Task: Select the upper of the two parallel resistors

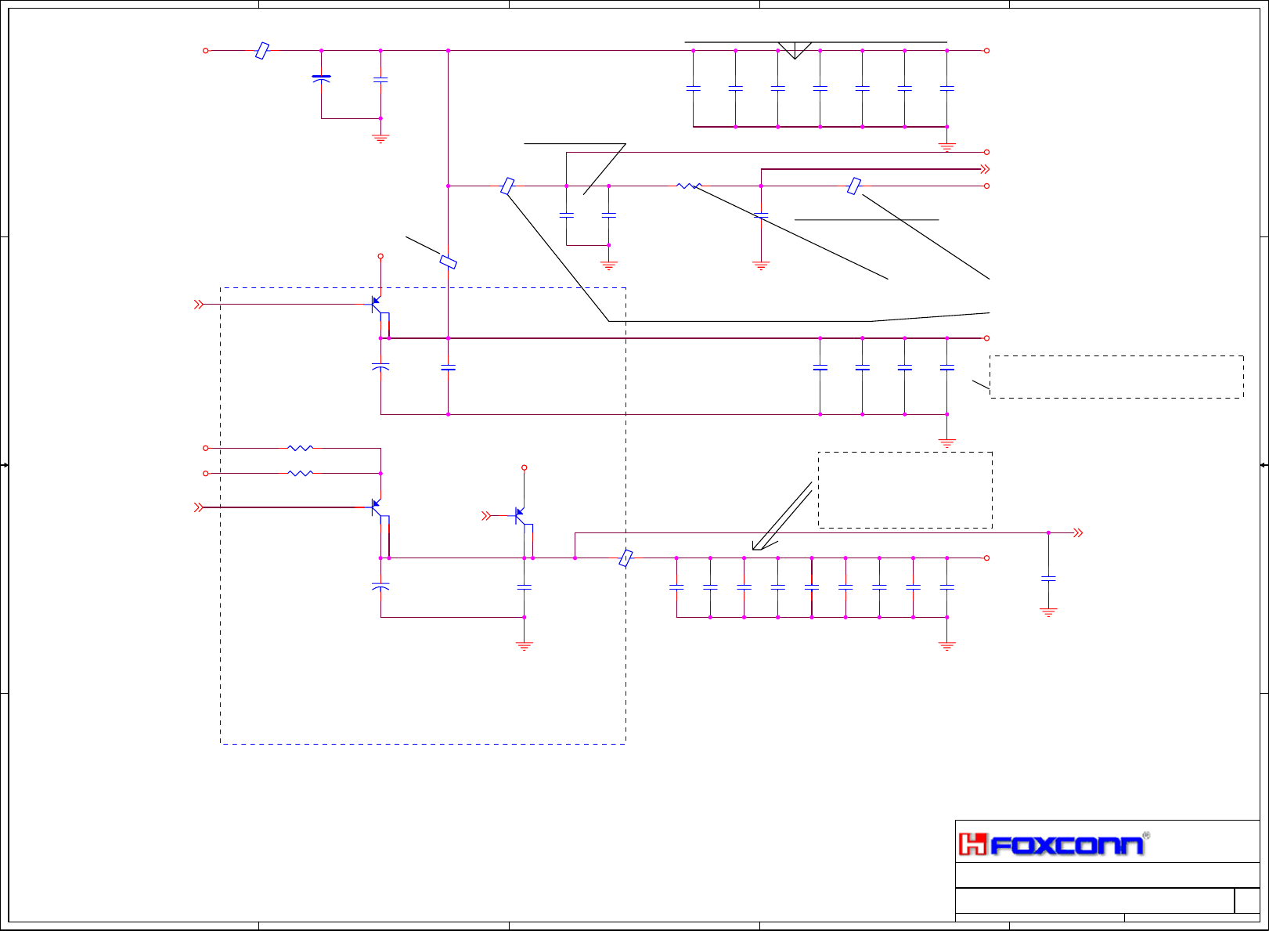Action: 301,448
